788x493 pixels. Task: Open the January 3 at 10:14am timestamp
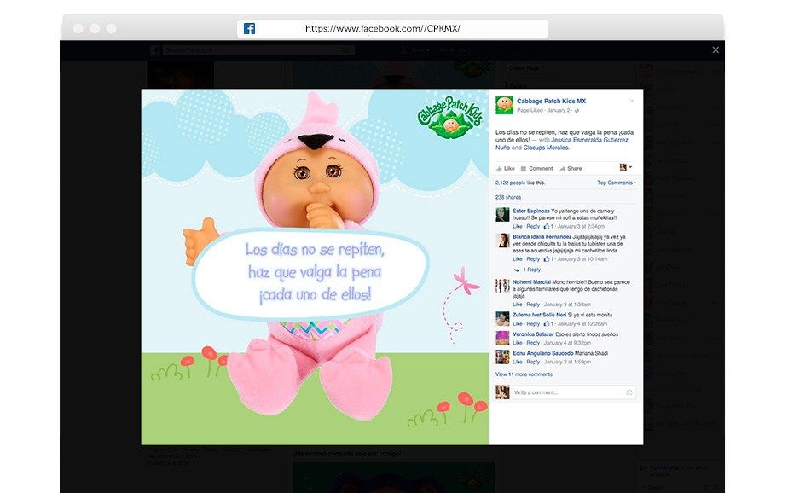click(582, 259)
